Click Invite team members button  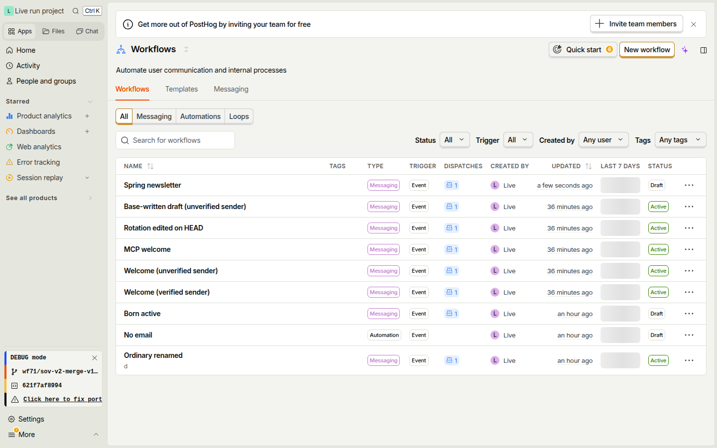[636, 24]
